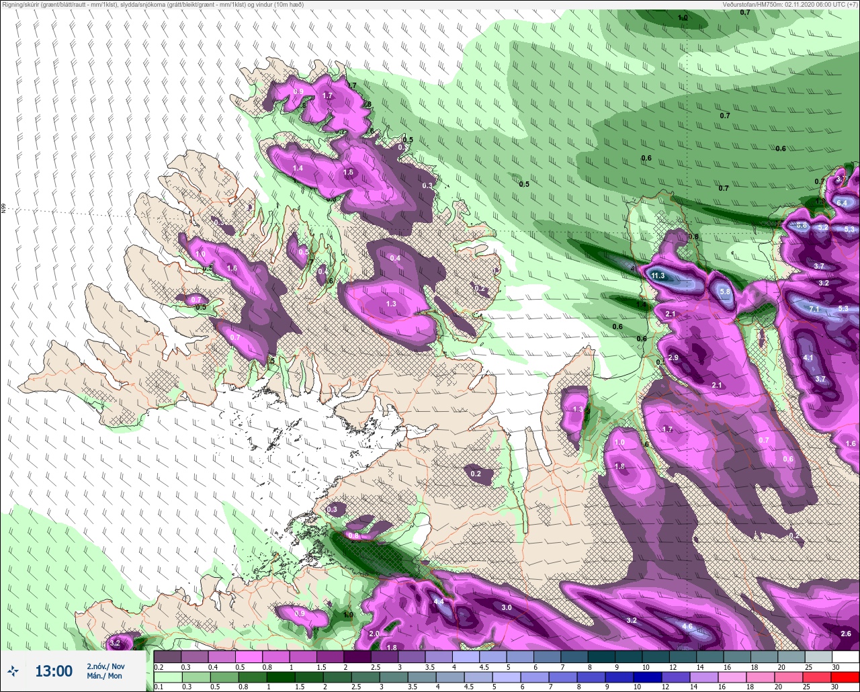Click the 3.0 precipitation value on map
This screenshot has height=692, width=860.
[x=507, y=607]
